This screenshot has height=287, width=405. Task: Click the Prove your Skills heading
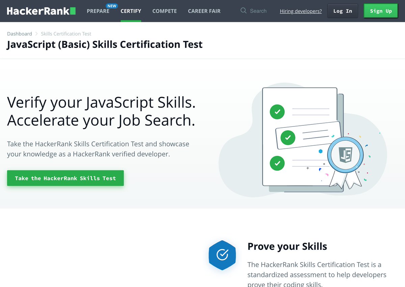[287, 246]
